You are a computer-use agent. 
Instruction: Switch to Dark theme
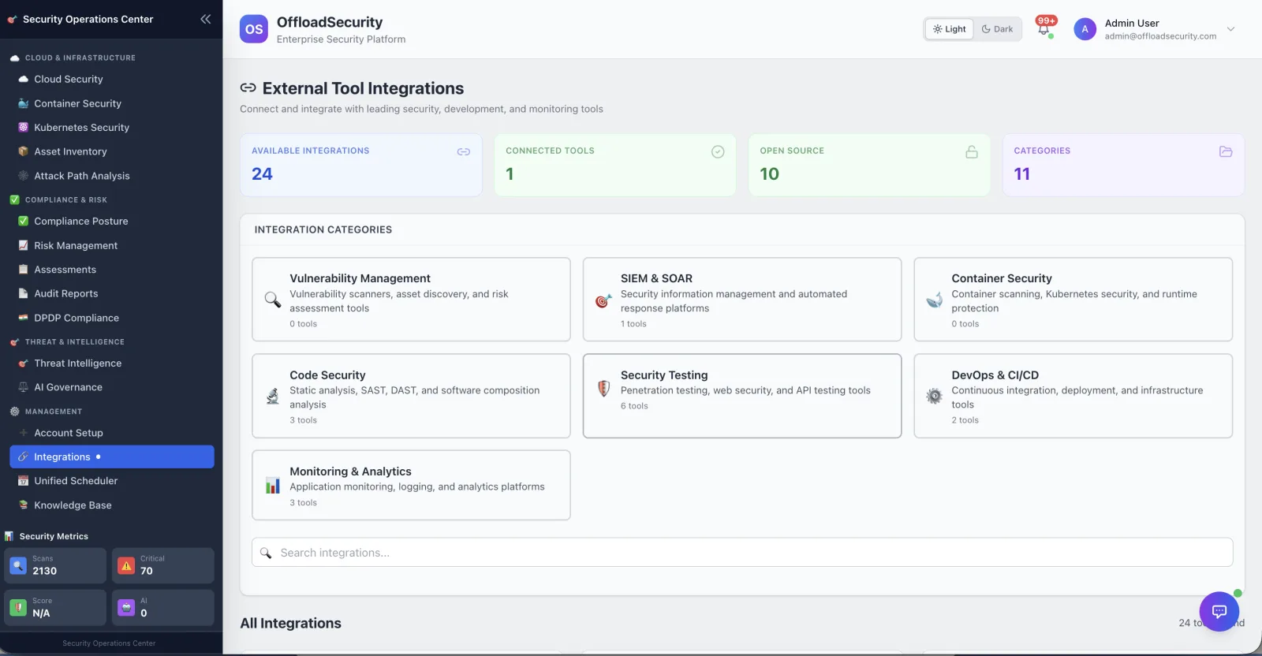[997, 29]
